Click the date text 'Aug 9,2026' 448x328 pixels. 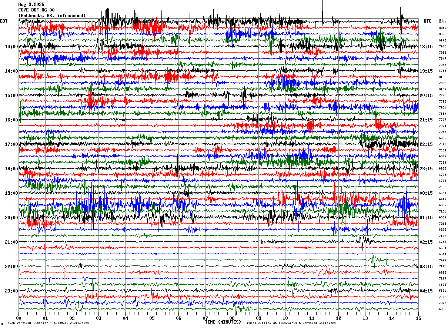(x=31, y=4)
